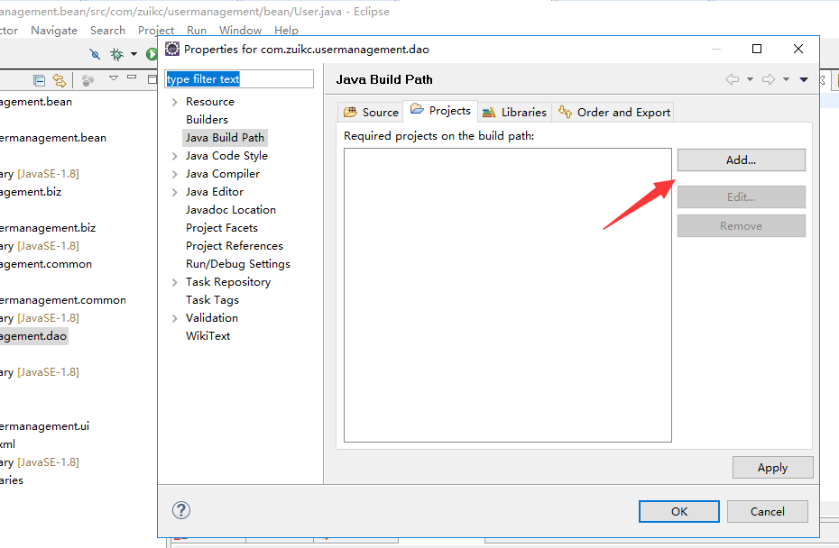
Task: Open the WikiText page
Action: pos(207,336)
